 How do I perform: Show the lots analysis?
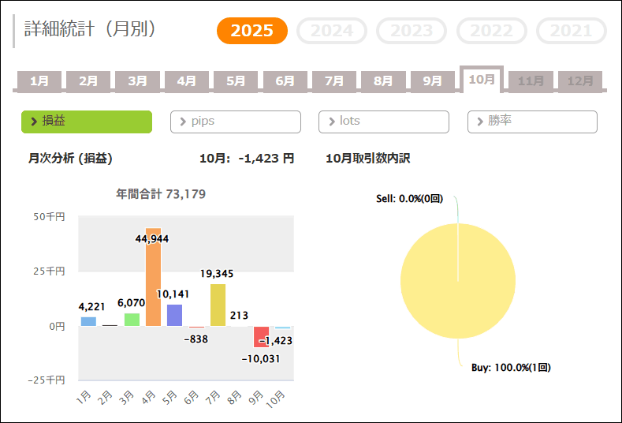pos(383,122)
